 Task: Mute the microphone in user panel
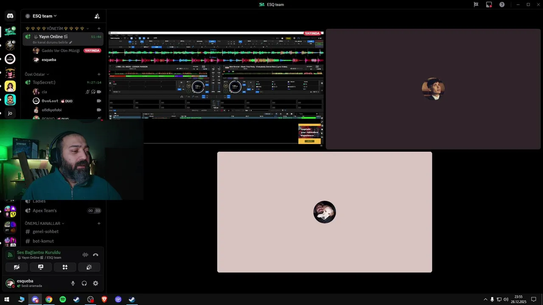coord(73,283)
